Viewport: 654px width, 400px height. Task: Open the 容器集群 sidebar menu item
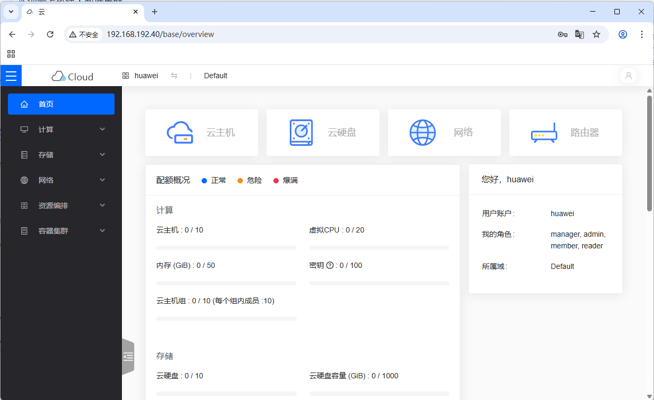point(61,231)
